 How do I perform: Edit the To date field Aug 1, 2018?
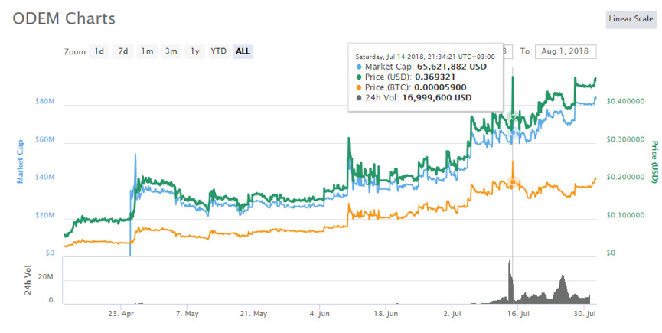[566, 51]
